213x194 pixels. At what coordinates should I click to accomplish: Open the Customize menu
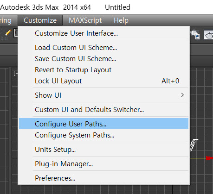[x=40, y=20]
